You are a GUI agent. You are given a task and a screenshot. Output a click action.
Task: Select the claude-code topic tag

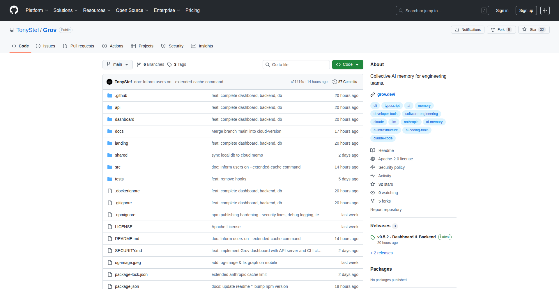pos(383,138)
